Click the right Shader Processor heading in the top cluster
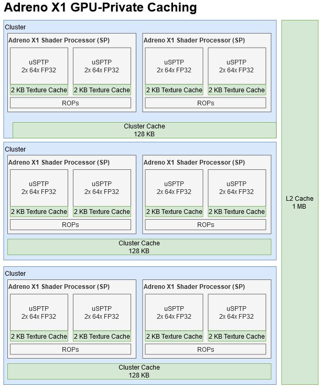This screenshot has width=323, height=389. tap(194, 40)
